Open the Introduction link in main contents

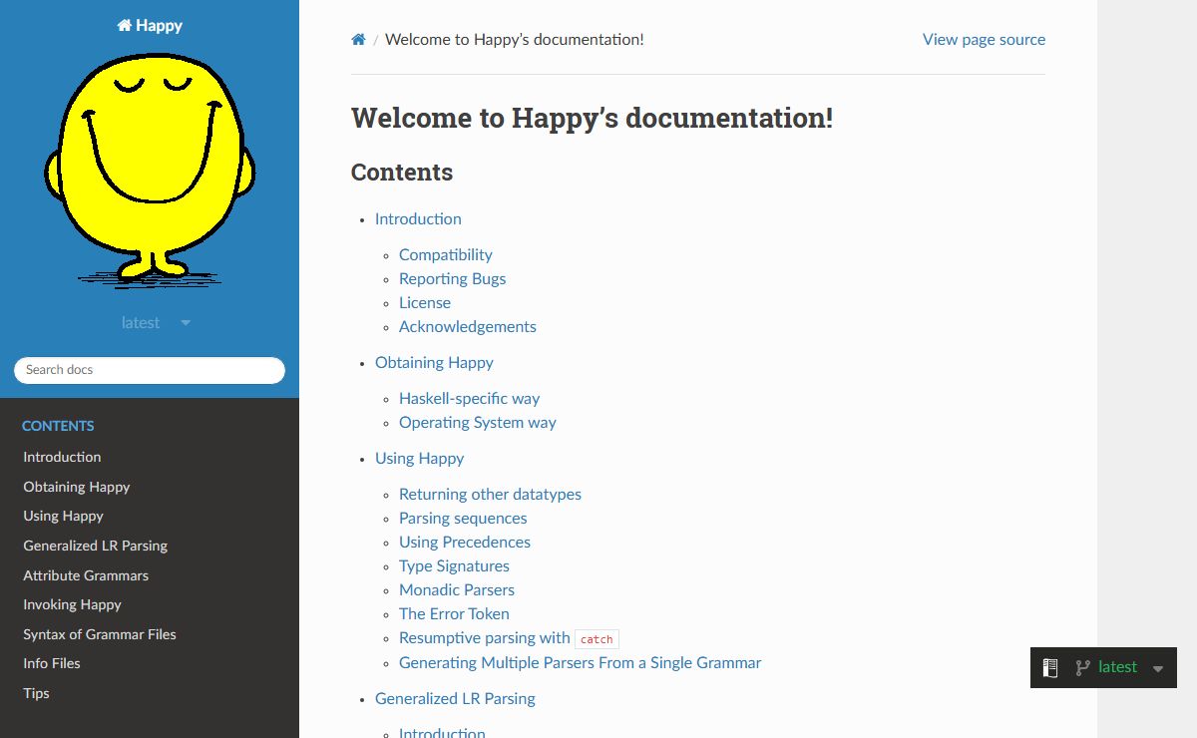click(418, 219)
